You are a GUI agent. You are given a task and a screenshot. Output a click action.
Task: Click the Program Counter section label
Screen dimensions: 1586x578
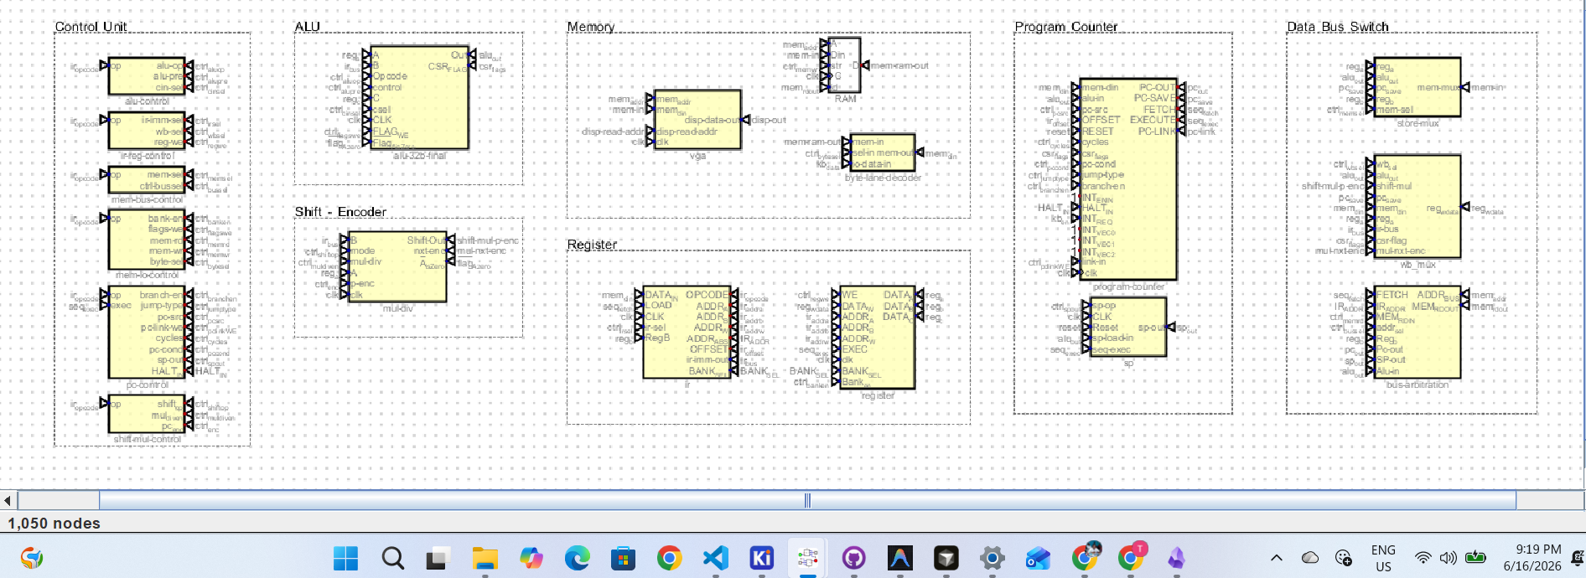point(1065,27)
